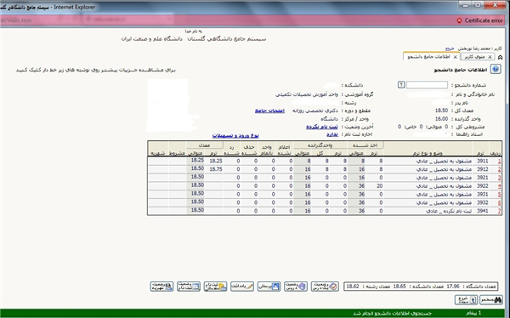Viewport: 510px width, 318px height.
Task: Click the 18.75 term average cell
Action: (x=216, y=169)
